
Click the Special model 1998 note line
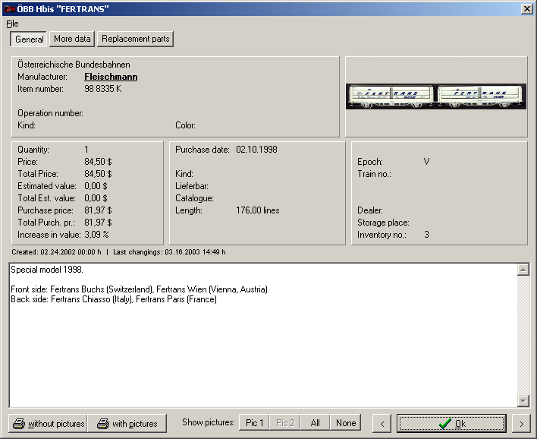(x=47, y=270)
